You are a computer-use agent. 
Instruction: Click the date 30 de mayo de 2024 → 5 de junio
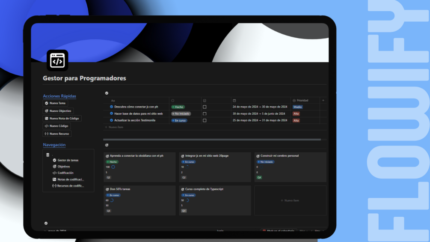(259, 114)
